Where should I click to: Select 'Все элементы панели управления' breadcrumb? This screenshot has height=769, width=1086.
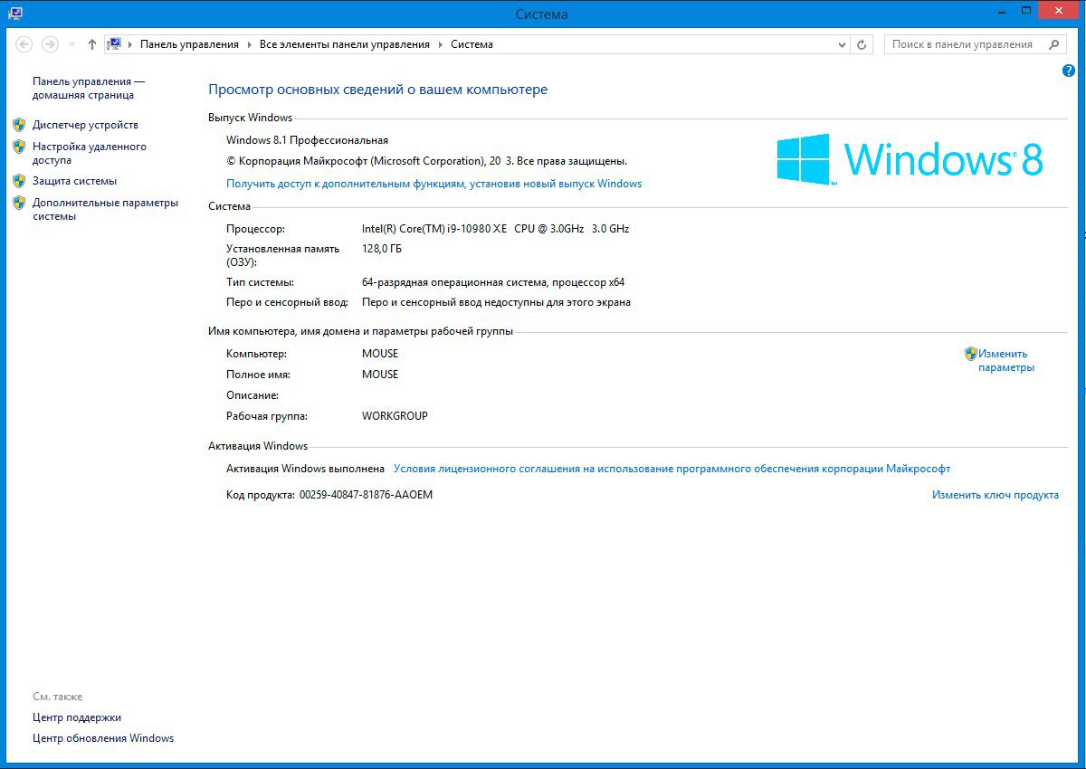click(x=345, y=44)
